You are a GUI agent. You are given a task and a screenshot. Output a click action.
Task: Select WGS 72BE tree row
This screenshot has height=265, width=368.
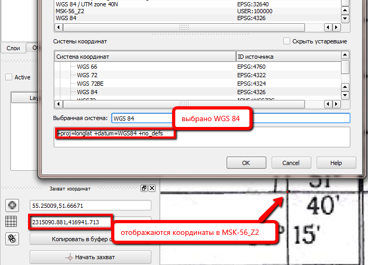tap(198, 84)
